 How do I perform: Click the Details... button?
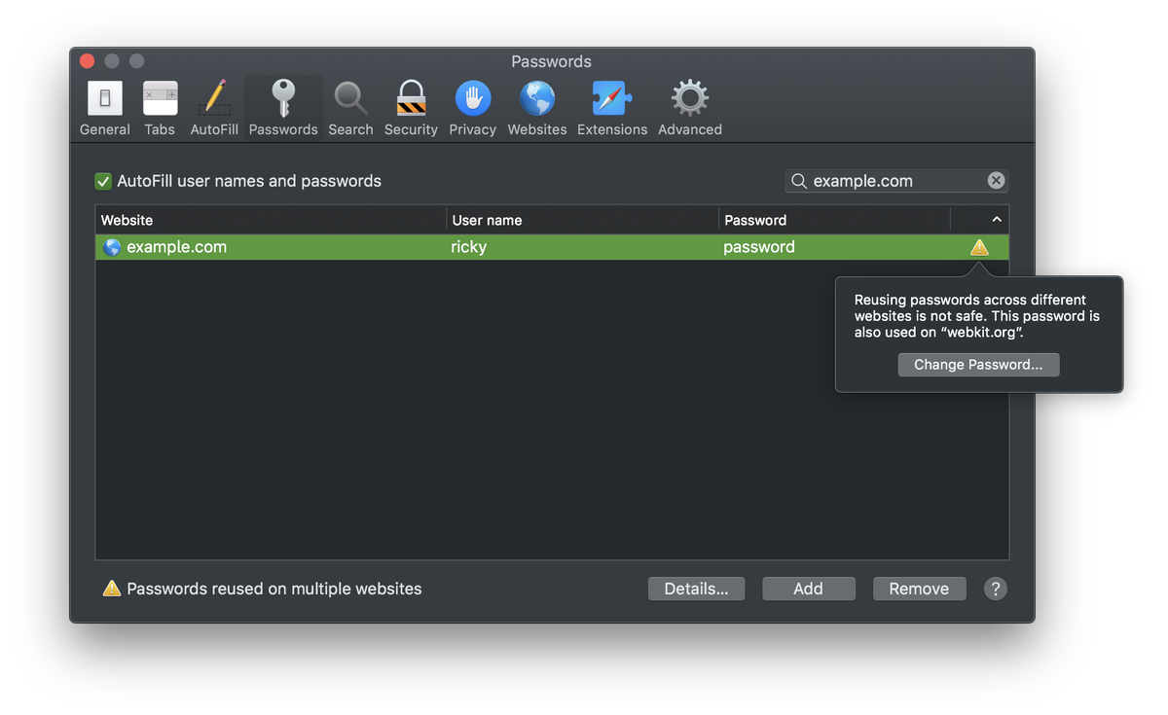(x=696, y=589)
